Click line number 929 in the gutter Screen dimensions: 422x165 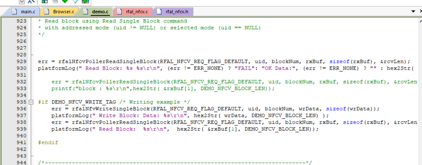[22, 61]
